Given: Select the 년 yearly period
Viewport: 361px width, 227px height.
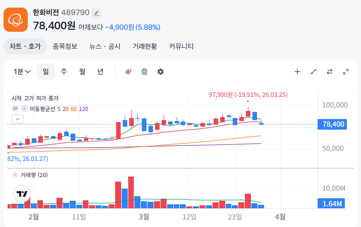Looking at the screenshot, I should tap(100, 72).
